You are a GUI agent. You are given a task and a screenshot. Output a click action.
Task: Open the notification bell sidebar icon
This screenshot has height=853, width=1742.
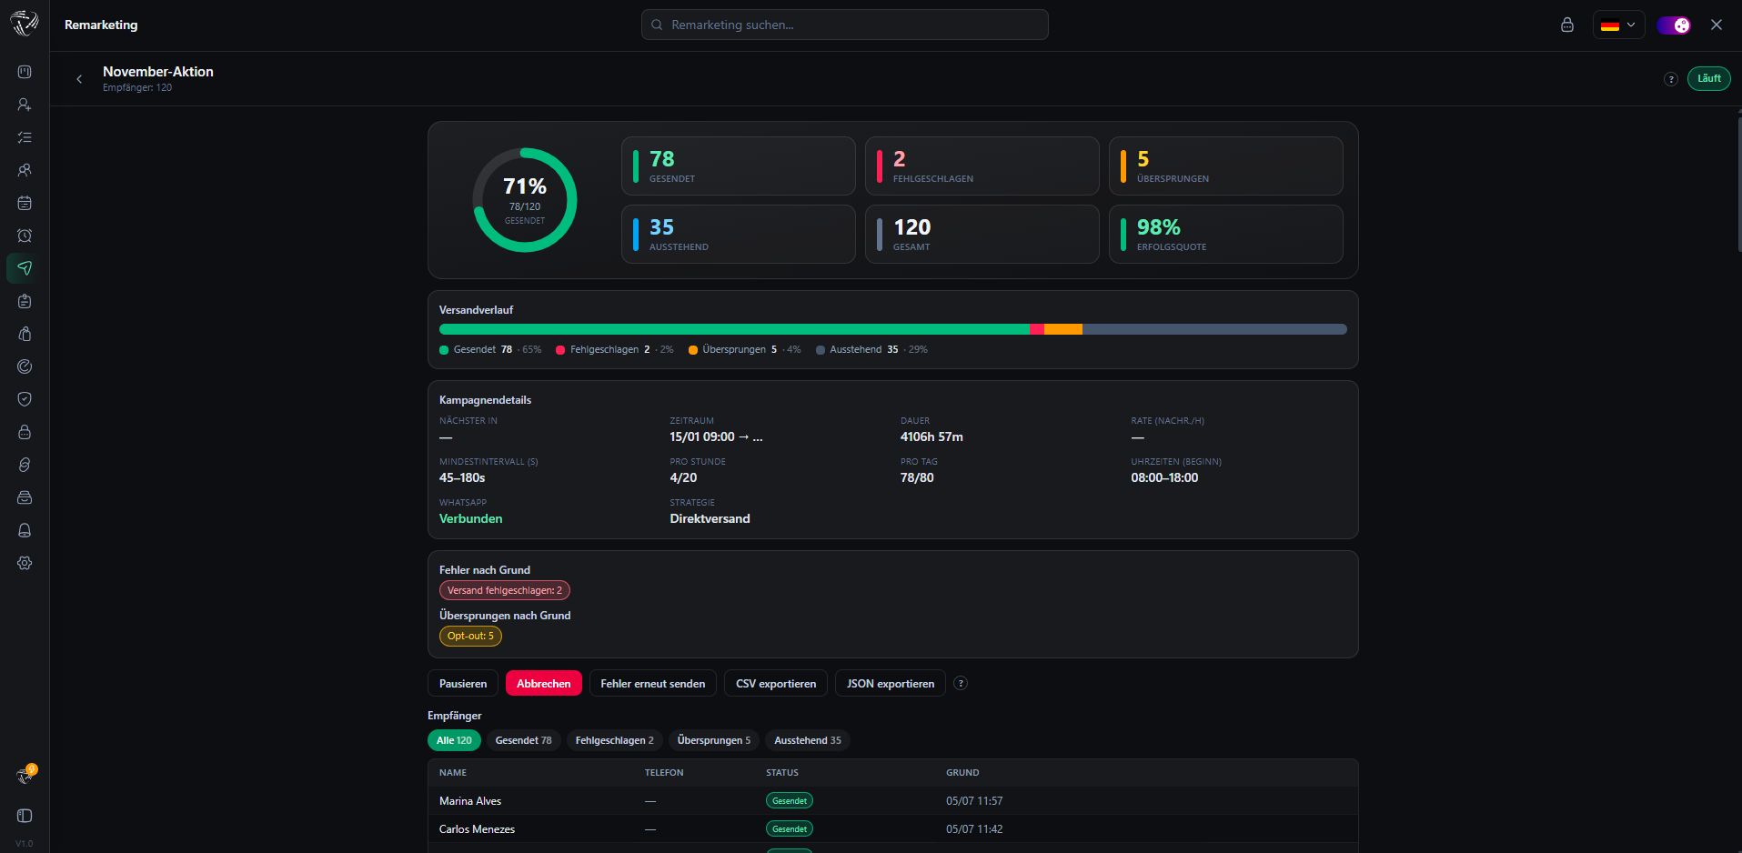pyautogui.click(x=25, y=530)
